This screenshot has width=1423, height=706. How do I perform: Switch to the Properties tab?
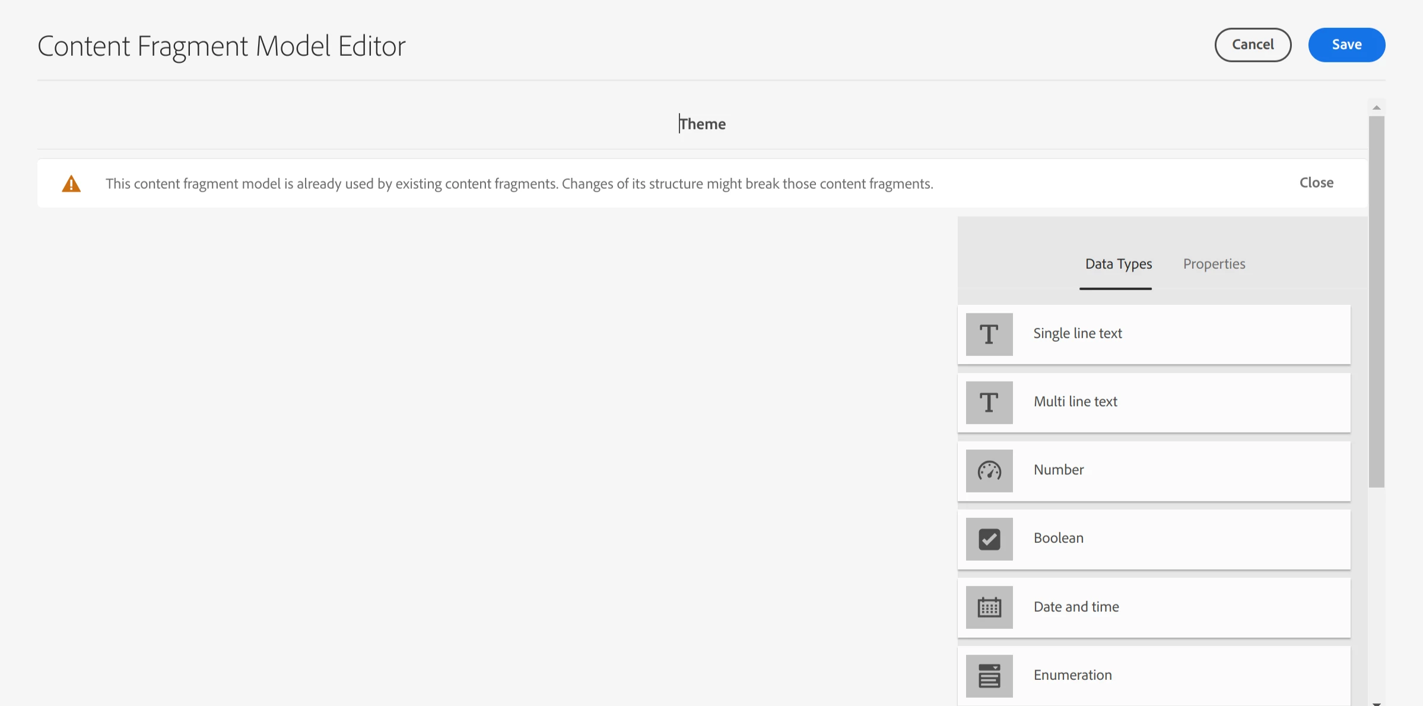pos(1214,264)
